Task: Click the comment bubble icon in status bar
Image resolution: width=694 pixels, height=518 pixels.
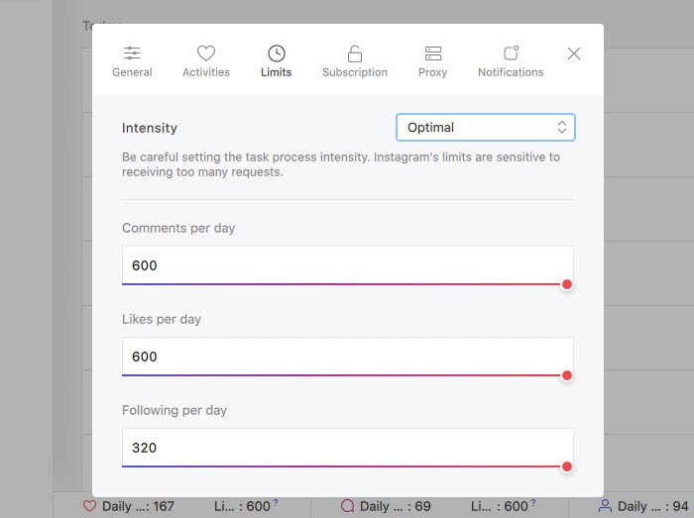Action: pos(347,506)
